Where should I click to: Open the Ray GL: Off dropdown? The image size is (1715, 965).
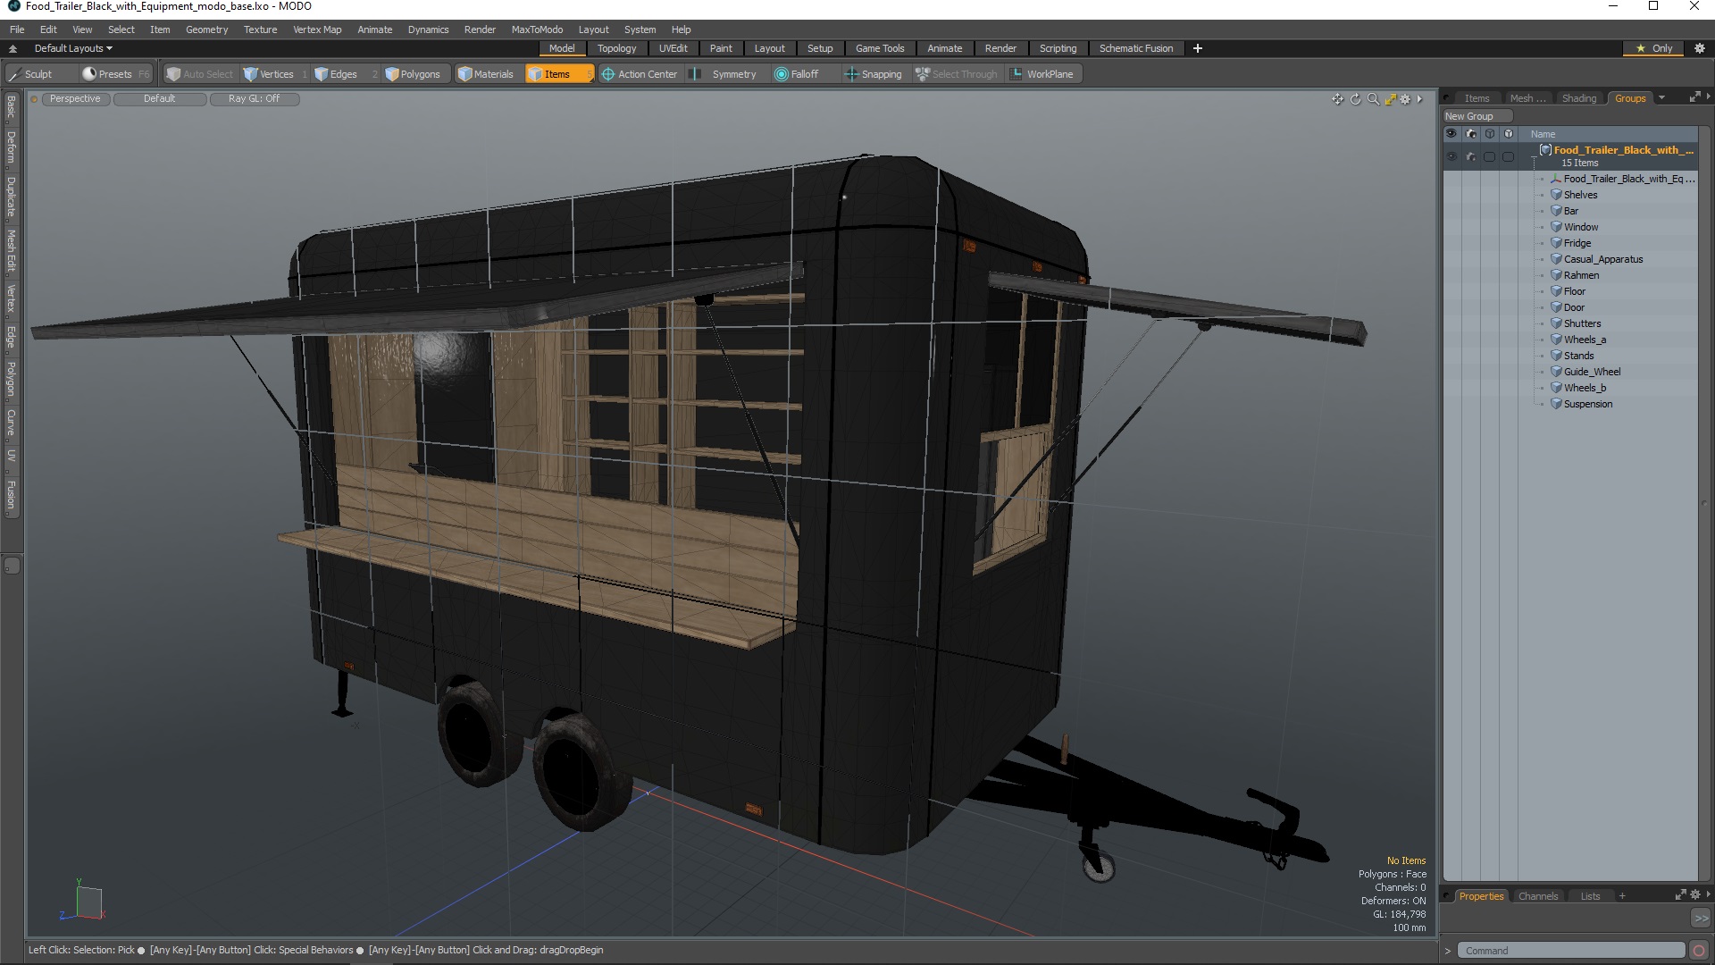(x=254, y=99)
